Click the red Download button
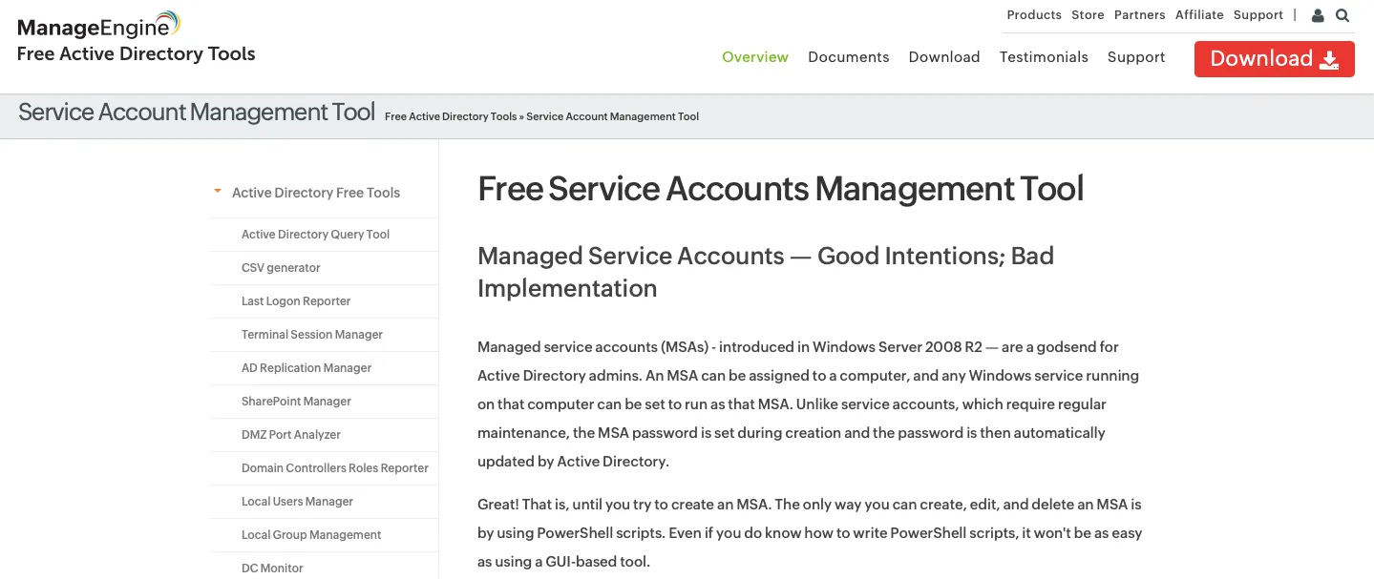The image size is (1374, 579). tap(1274, 58)
